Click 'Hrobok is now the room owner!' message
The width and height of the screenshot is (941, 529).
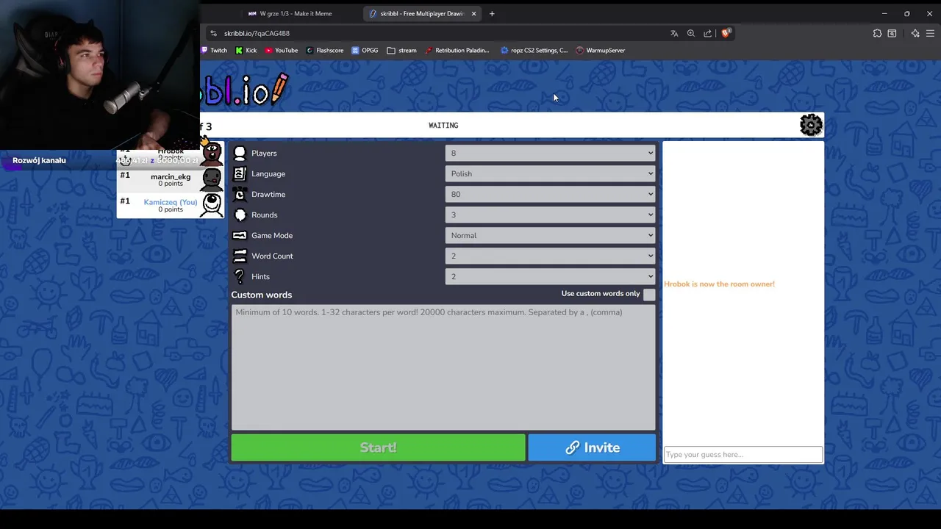tap(719, 284)
